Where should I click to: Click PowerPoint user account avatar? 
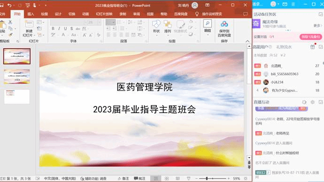(x=195, y=5)
